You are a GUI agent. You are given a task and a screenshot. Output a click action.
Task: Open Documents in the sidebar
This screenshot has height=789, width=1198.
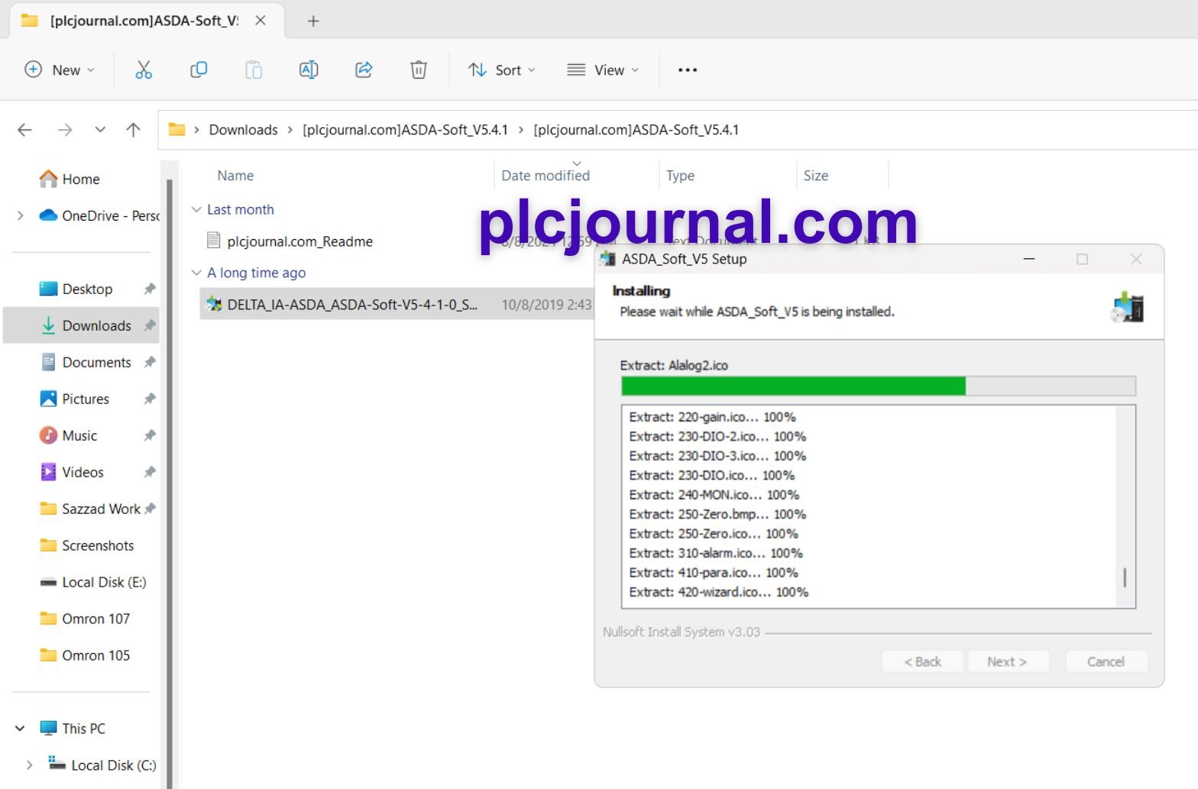tap(86, 362)
